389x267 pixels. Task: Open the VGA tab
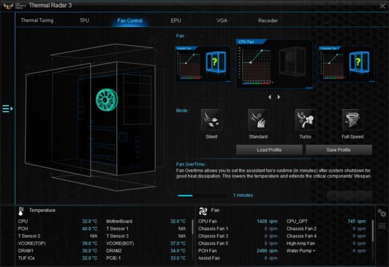point(222,20)
